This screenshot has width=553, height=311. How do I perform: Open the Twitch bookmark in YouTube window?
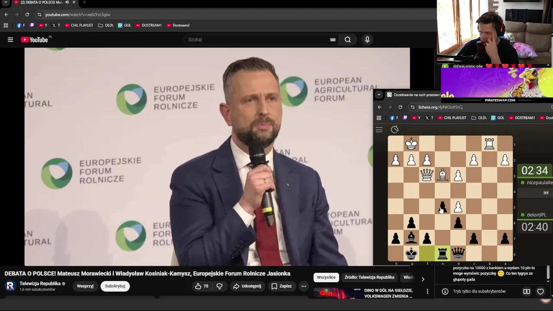pos(32,25)
